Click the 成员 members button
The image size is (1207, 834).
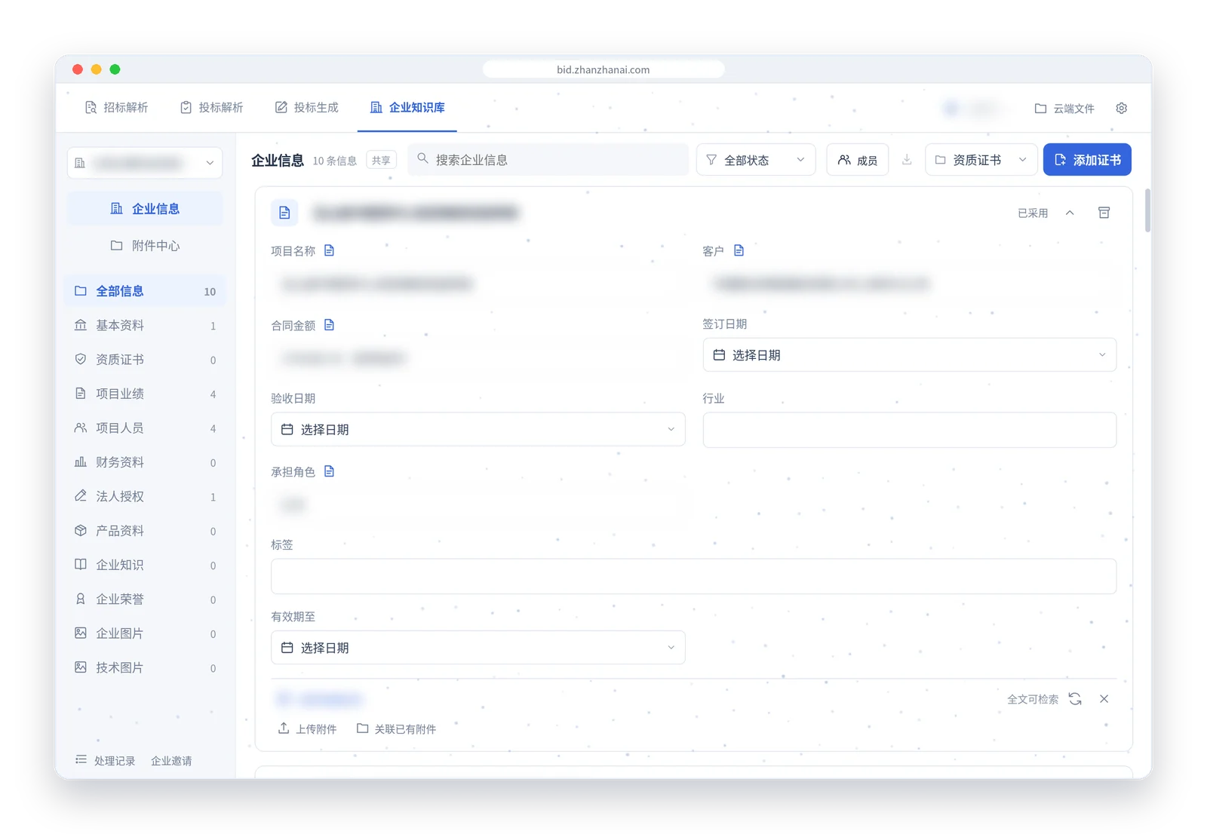[858, 160]
